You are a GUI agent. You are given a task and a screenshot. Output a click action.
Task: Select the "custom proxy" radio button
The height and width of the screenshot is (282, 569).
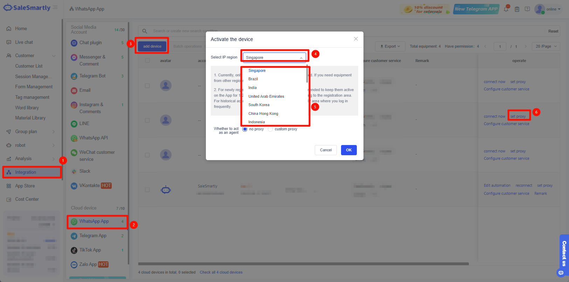pos(270,129)
